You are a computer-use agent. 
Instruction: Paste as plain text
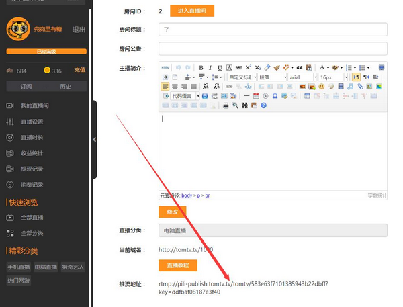coord(309,68)
